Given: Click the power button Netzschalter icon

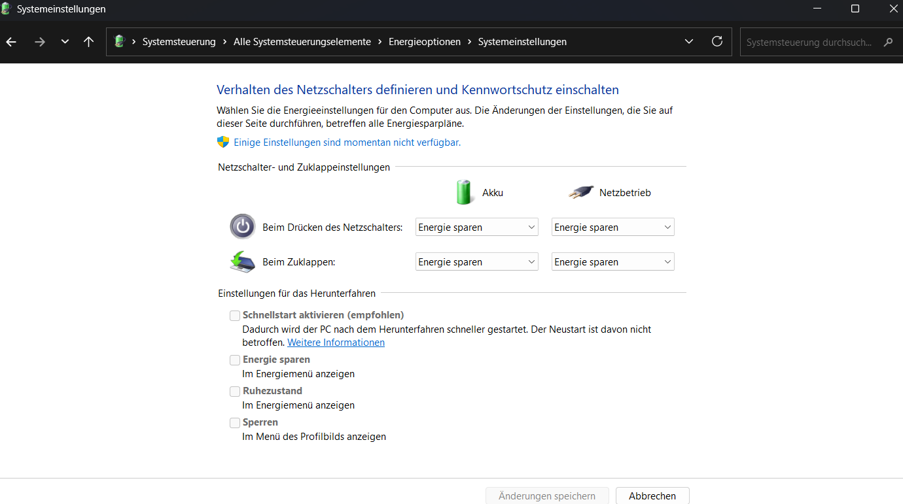Looking at the screenshot, I should coord(242,227).
